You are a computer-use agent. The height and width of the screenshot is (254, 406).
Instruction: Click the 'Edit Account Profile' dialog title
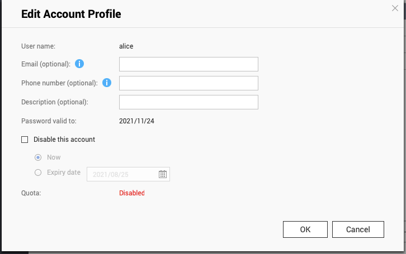[71, 14]
